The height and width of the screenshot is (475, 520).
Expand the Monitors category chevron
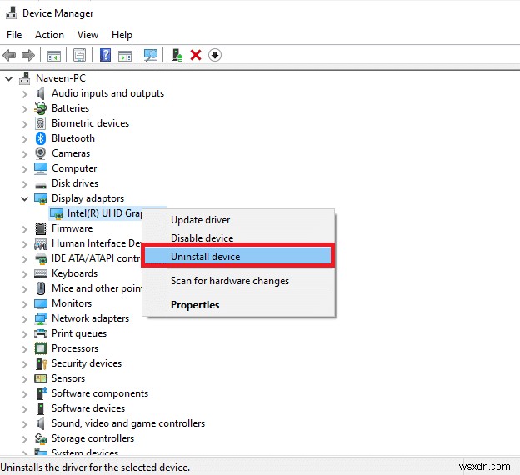click(x=24, y=304)
